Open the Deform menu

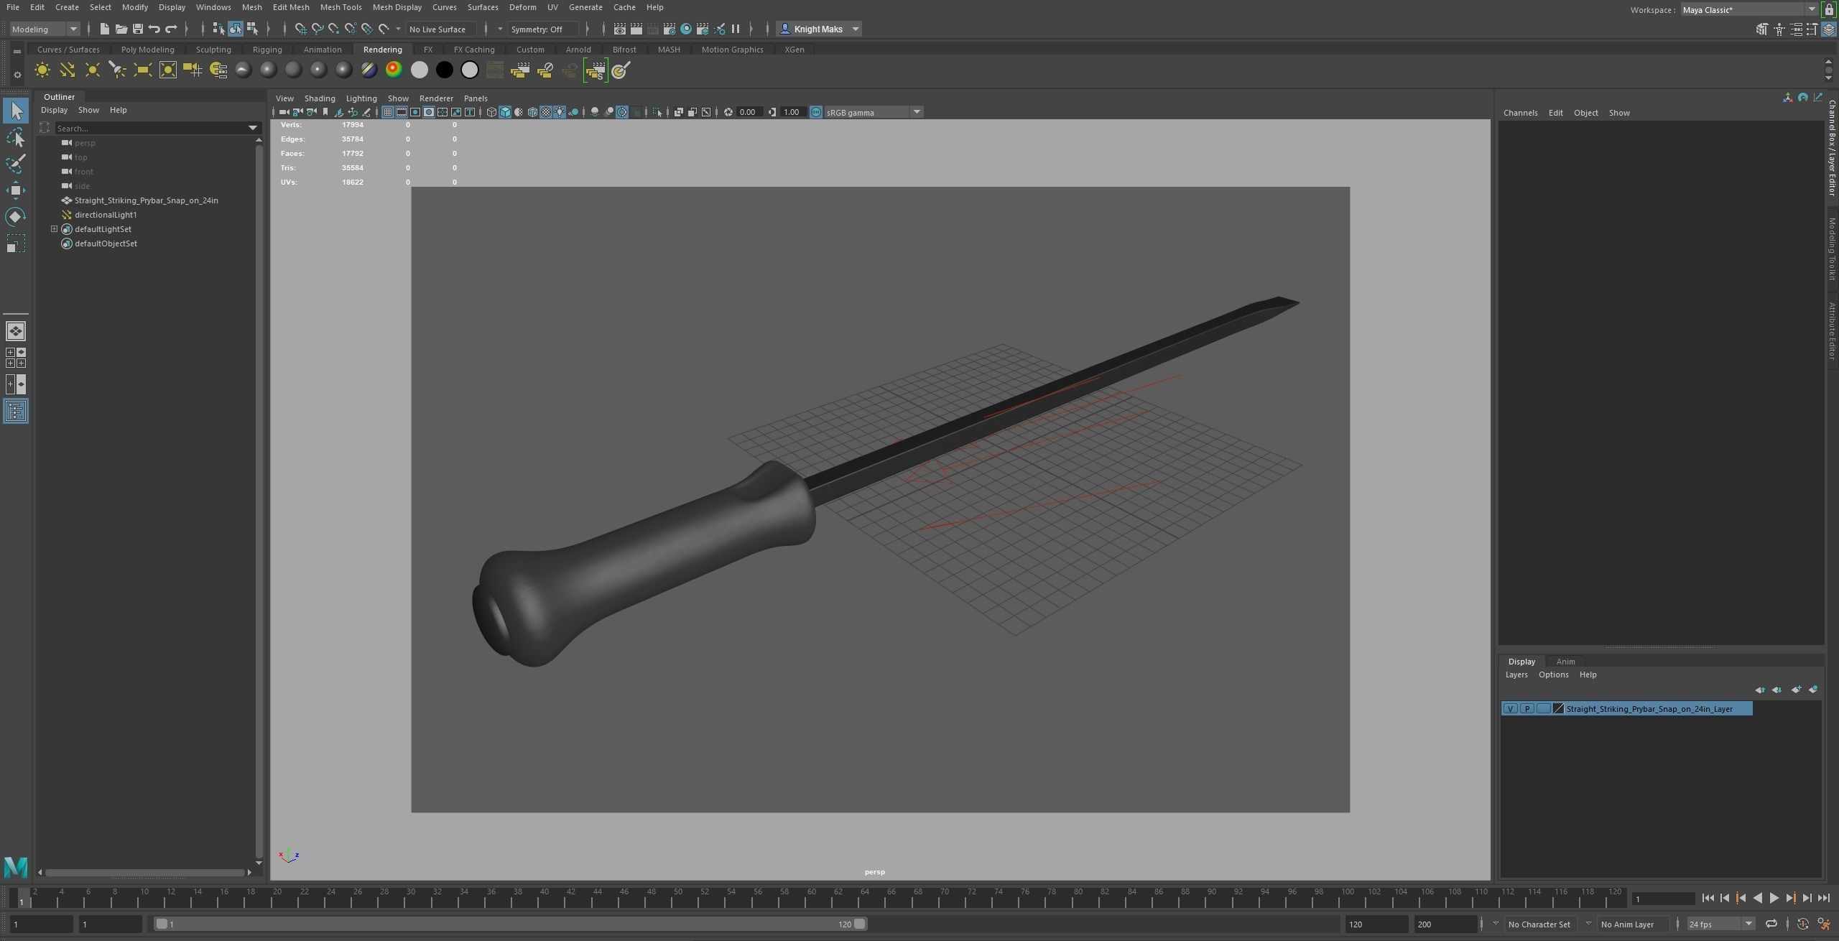click(522, 7)
